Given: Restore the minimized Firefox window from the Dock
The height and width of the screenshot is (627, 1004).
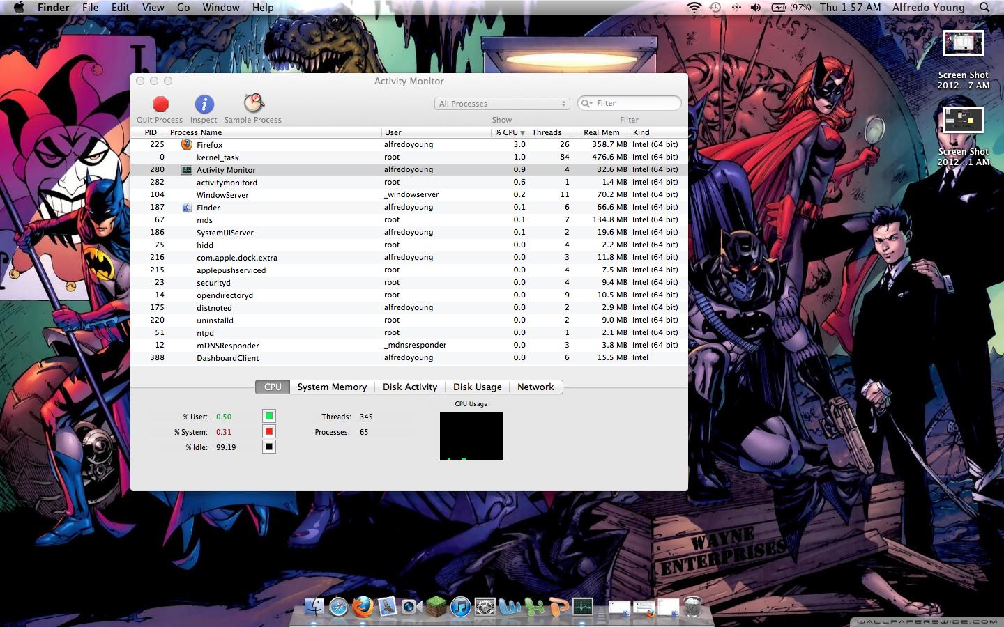Looking at the screenshot, I should pyautogui.click(x=644, y=608).
